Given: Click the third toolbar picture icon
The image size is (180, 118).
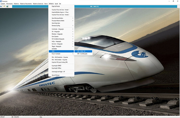Looking at the screenshot, I should (x=7, y=6).
